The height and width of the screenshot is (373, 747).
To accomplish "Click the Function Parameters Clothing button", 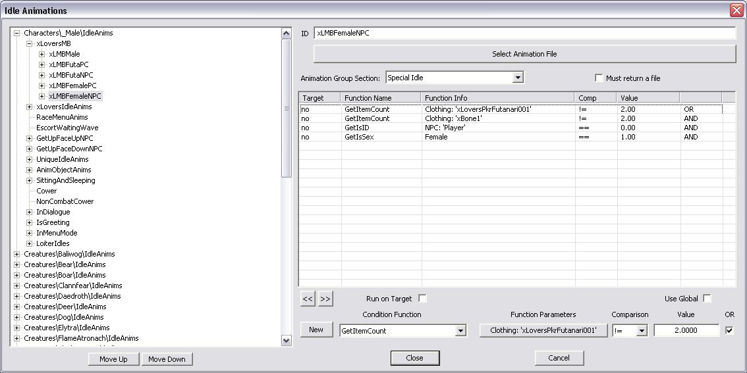I will click(543, 330).
